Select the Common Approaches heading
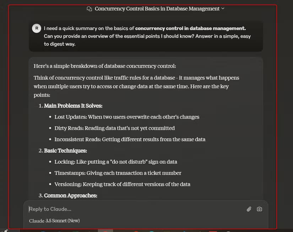293x232 pixels. pyautogui.click(x=70, y=195)
